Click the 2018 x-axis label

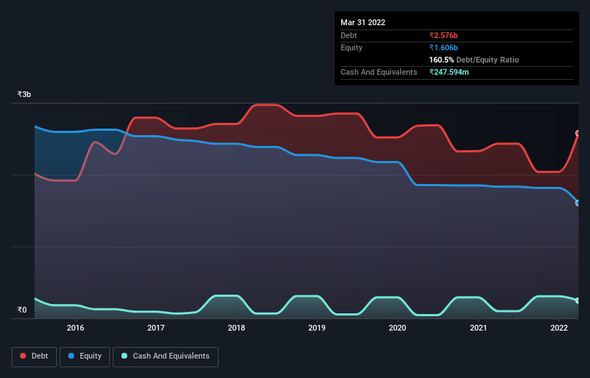(x=236, y=328)
